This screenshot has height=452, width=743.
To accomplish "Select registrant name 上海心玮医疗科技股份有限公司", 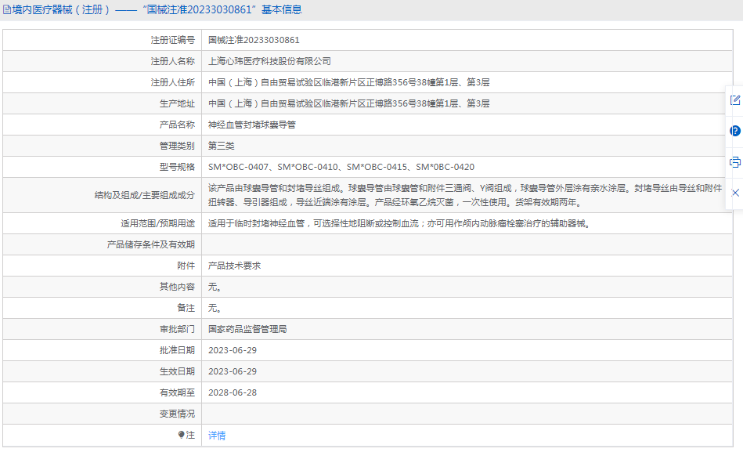I will [269, 61].
